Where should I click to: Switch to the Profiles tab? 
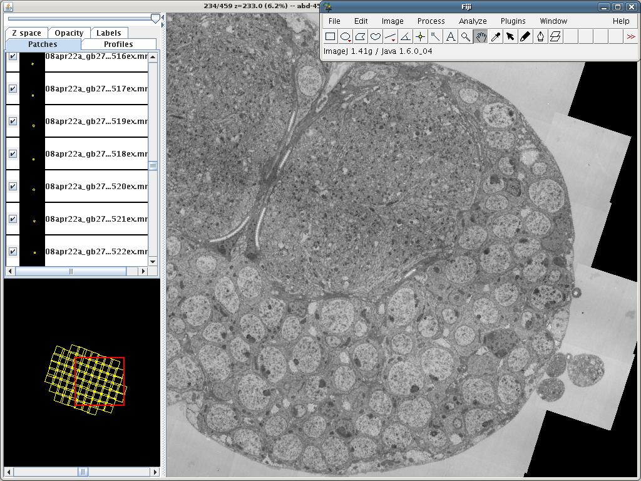coord(118,44)
